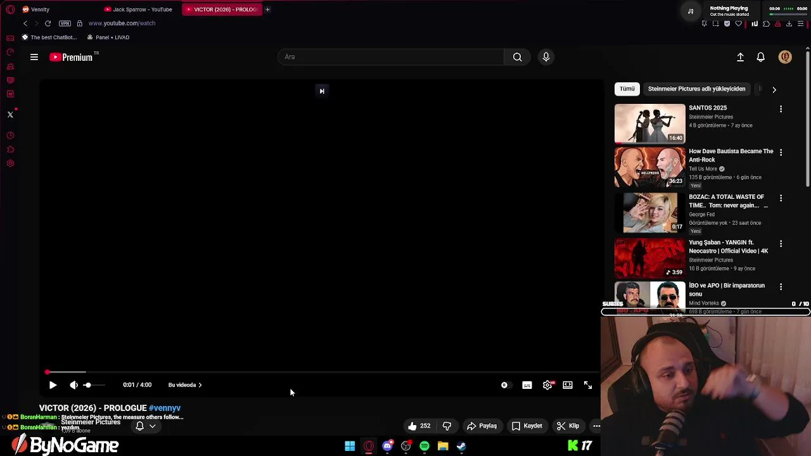Click the skip-next button on the video
Screen dimensions: 811x456
click(x=322, y=91)
